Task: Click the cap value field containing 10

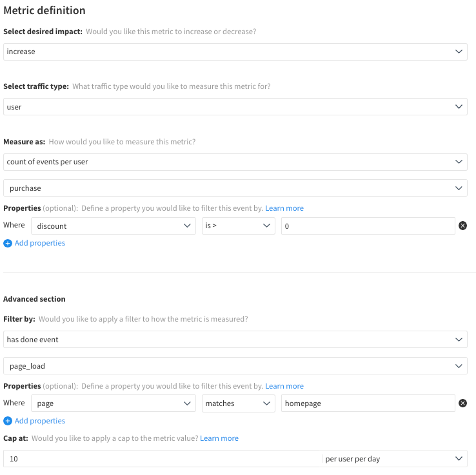Action: coord(161,459)
